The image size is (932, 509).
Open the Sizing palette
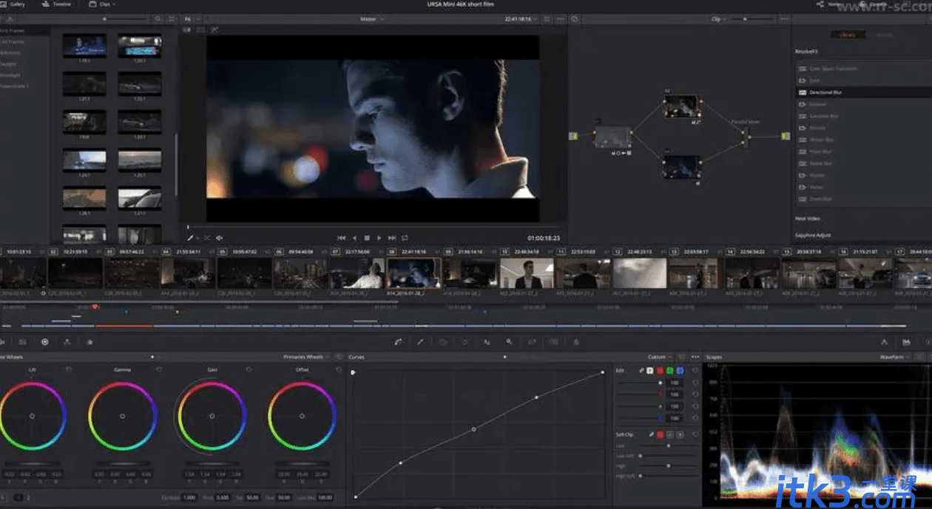tap(531, 342)
